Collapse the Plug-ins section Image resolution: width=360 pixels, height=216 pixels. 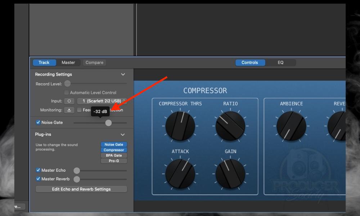coord(123,135)
